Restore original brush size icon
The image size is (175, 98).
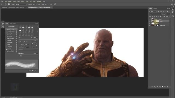coord(32,38)
